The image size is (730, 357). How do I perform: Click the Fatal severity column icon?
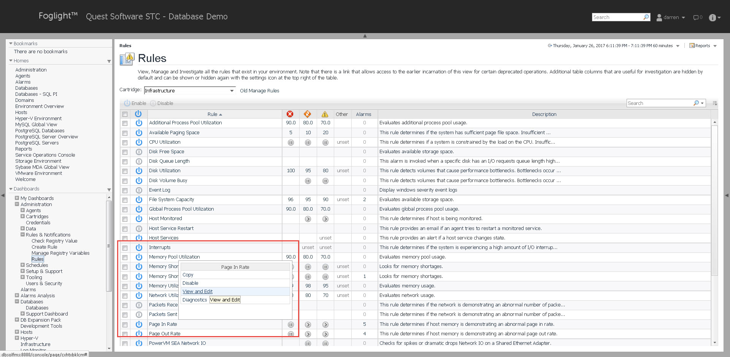290,114
